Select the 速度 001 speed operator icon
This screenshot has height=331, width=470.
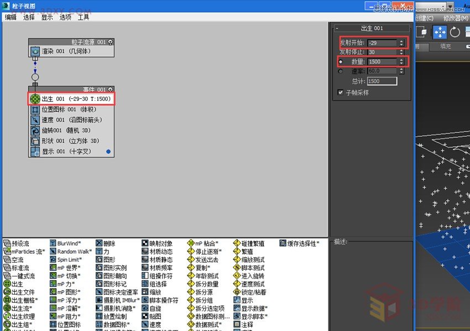35,120
